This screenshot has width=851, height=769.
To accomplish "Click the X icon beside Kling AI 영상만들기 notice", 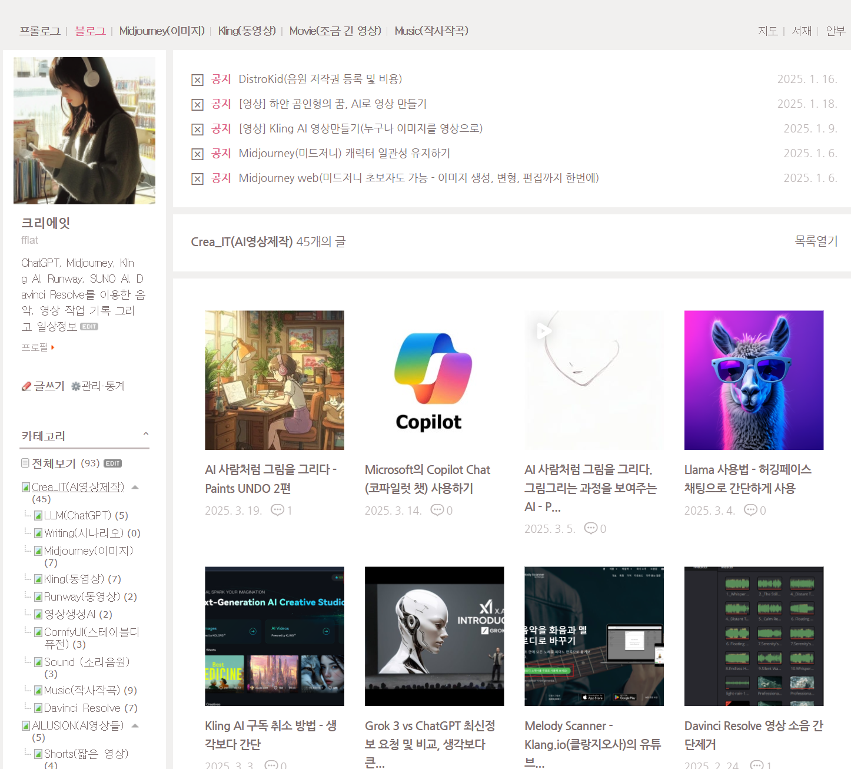I will [x=198, y=130].
